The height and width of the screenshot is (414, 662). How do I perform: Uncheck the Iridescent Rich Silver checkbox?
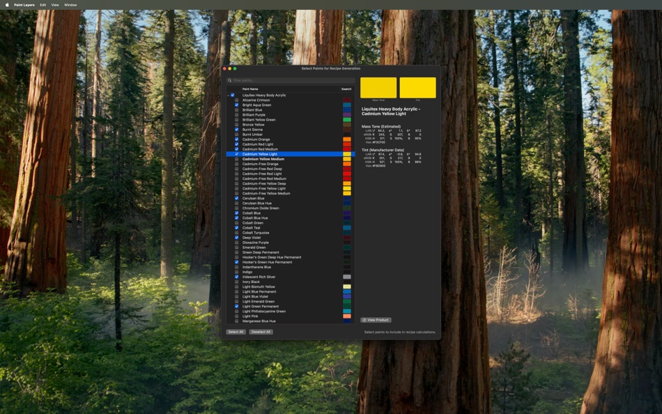[x=236, y=277]
